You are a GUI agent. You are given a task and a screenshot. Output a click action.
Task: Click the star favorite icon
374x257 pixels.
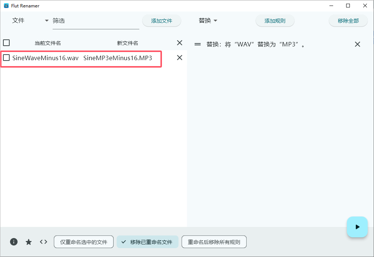(x=29, y=242)
